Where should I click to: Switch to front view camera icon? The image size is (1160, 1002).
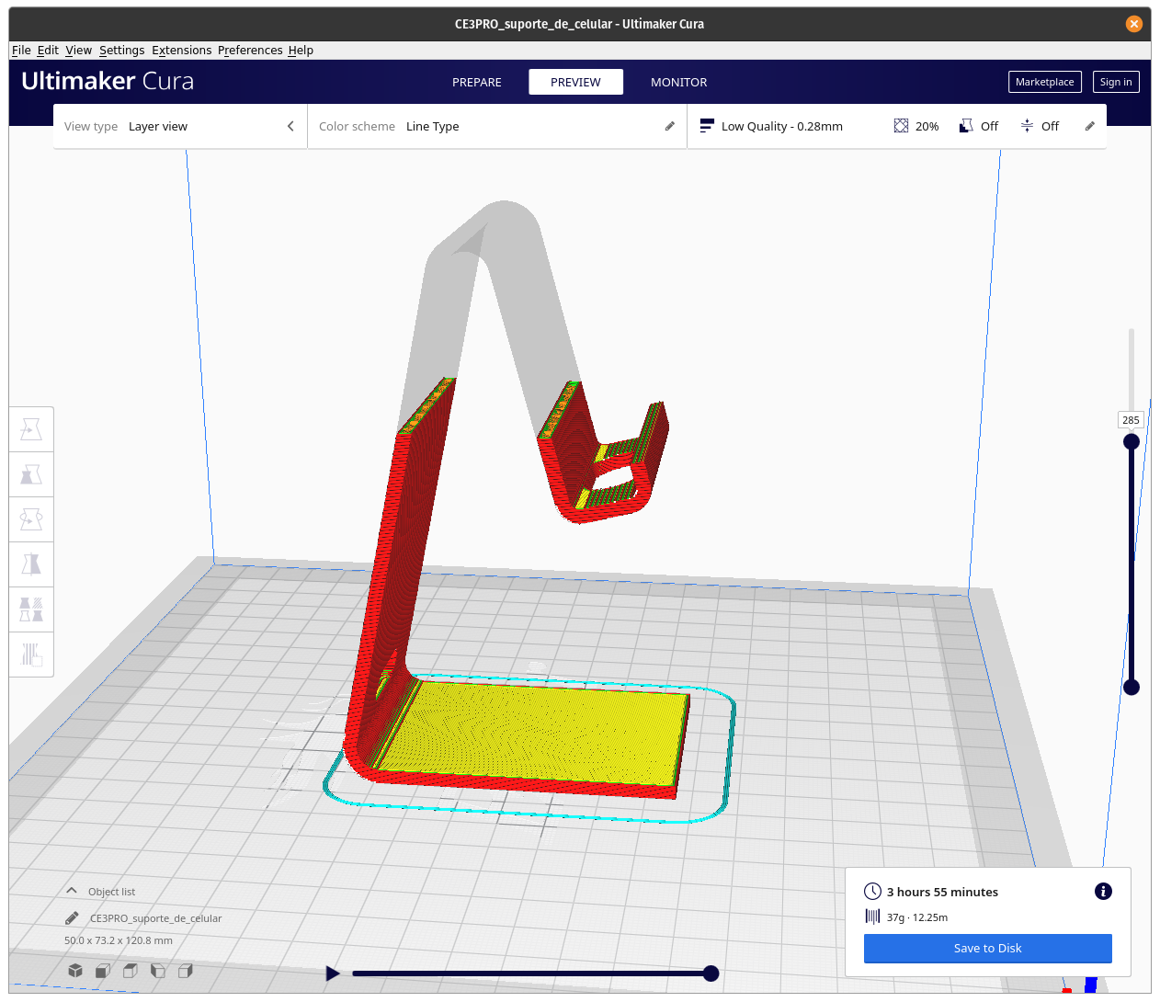point(103,971)
